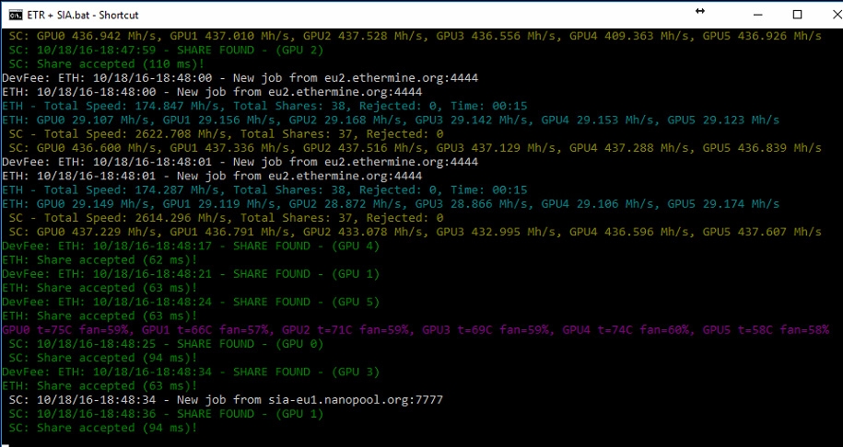This screenshot has width=843, height=447.
Task: Minimize the console window
Action: [758, 15]
